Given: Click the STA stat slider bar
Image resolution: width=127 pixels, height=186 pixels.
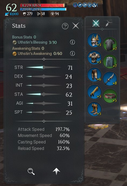Looking at the screenshot, I should pos(43,94).
